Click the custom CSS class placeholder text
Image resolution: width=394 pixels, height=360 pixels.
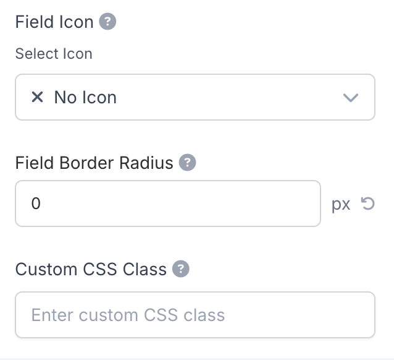[x=128, y=315]
